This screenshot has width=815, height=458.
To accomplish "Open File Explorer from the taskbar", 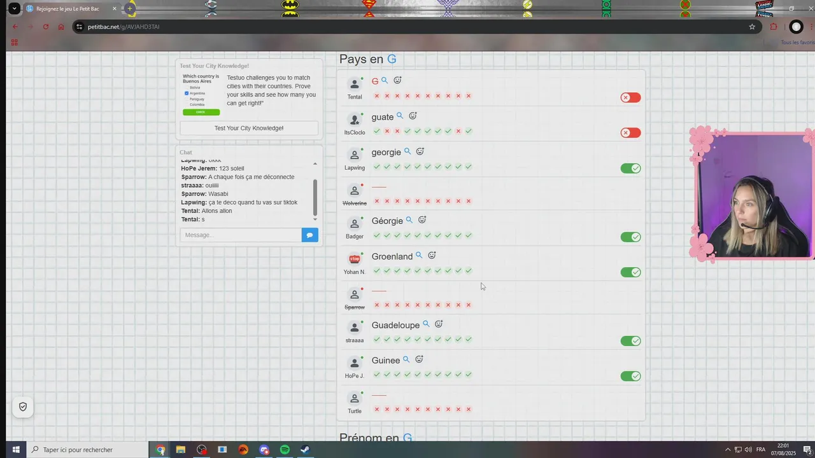I will click(x=181, y=450).
